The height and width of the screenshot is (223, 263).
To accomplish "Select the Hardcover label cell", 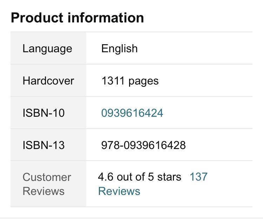I will click(x=48, y=81).
